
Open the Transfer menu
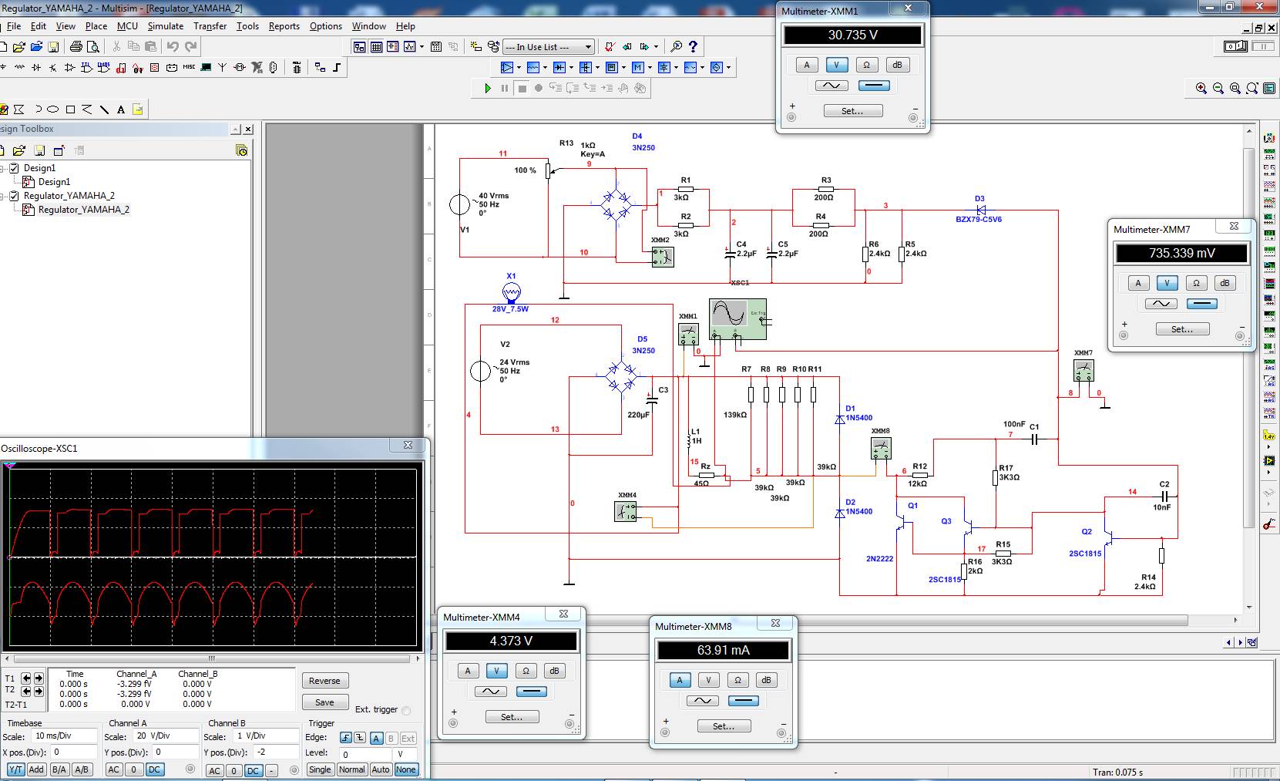coord(210,26)
